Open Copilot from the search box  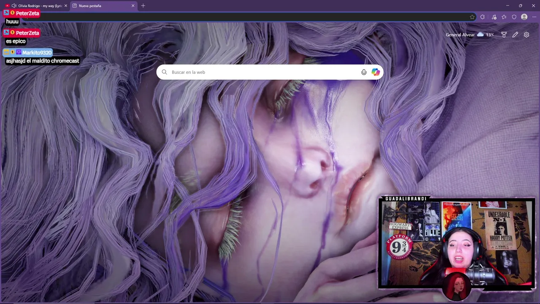[375, 72]
